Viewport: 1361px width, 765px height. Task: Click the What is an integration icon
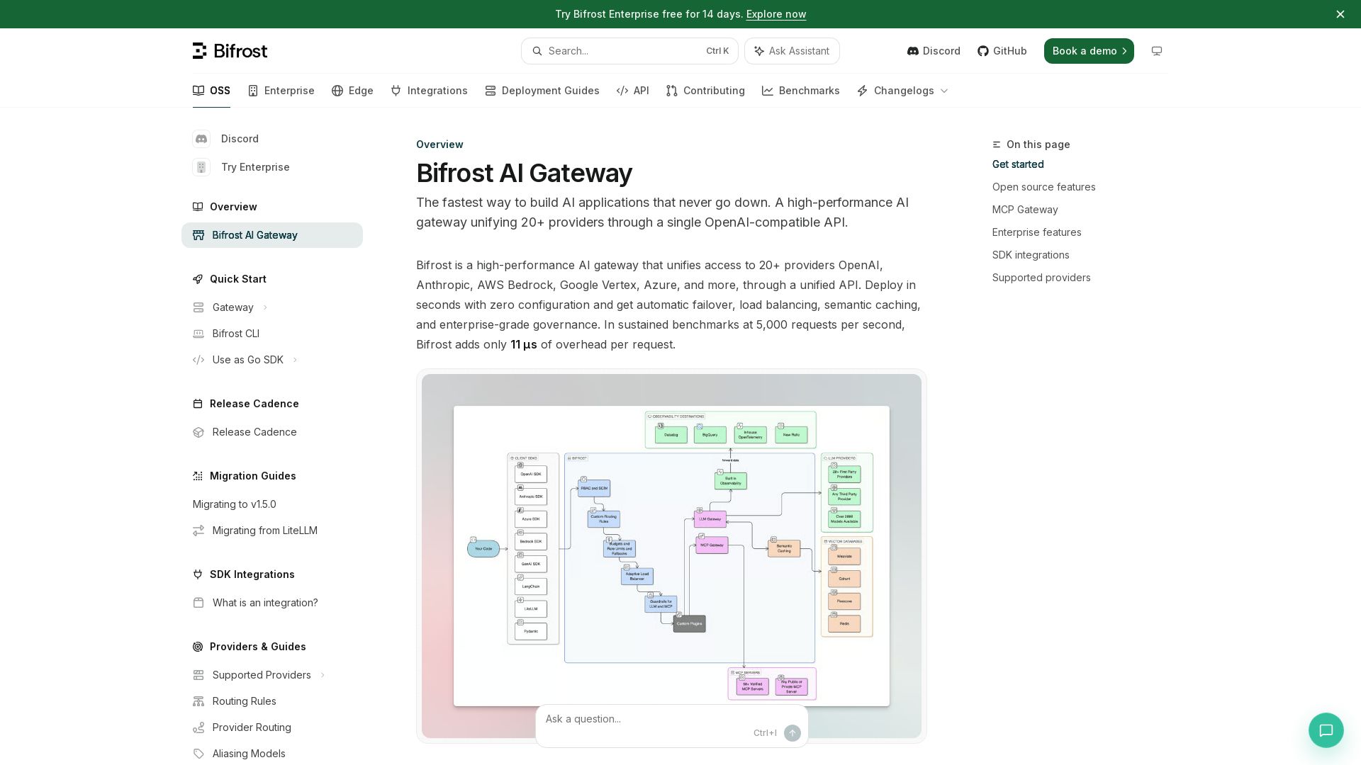pyautogui.click(x=198, y=603)
